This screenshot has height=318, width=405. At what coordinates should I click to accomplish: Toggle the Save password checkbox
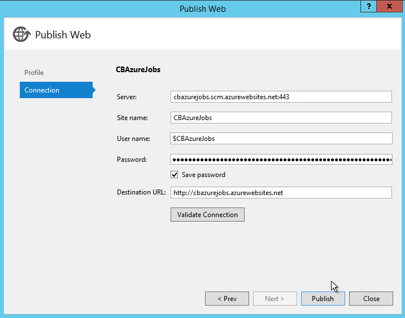[175, 175]
